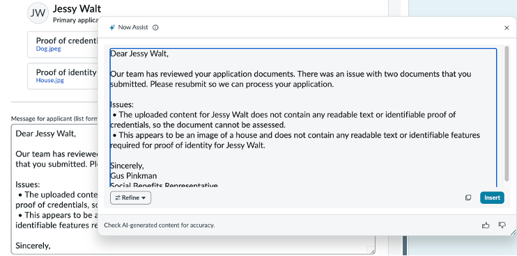The image size is (517, 256).
Task: Click the JW avatar for Jessy Walt
Action: [38, 13]
